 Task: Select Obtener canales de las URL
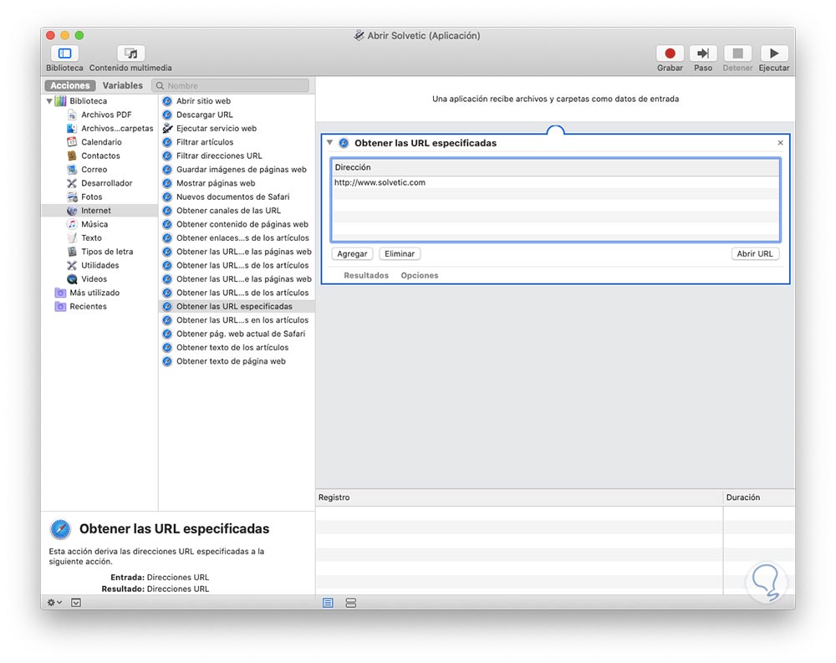click(x=228, y=211)
